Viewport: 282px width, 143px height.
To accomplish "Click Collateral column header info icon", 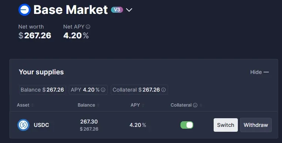I will click(195, 105).
